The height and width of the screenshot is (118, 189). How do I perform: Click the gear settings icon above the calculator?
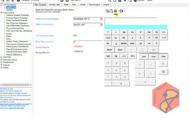[116, 11]
